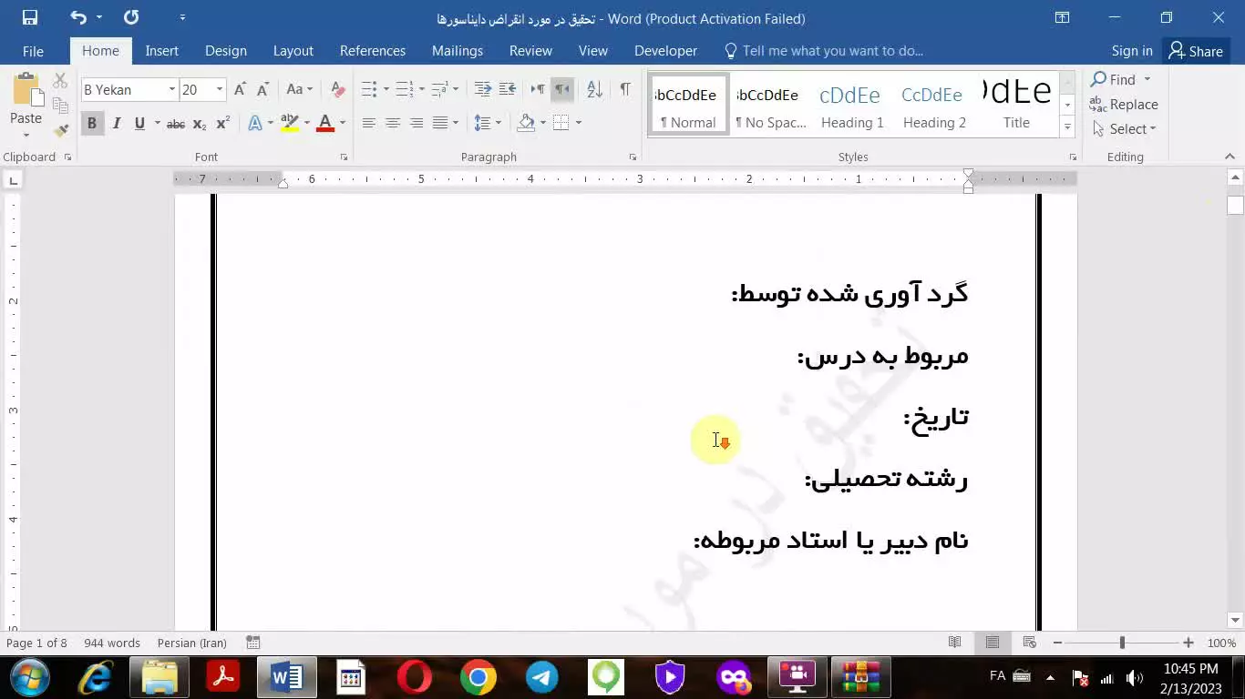
Task: Apply the Normal style
Action: [688, 105]
